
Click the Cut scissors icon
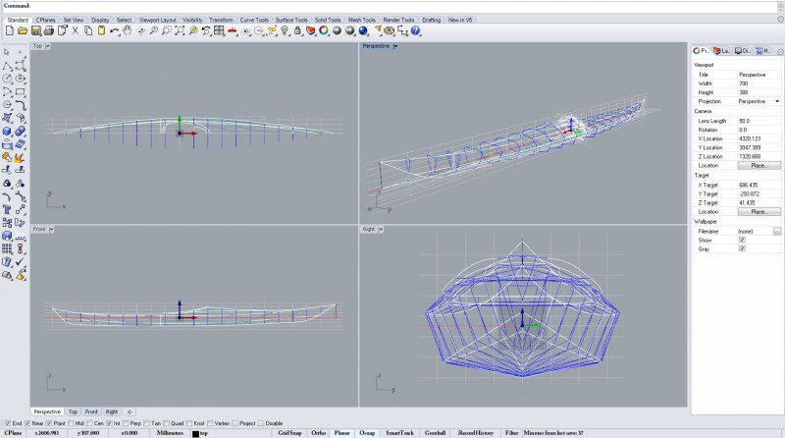point(76,31)
